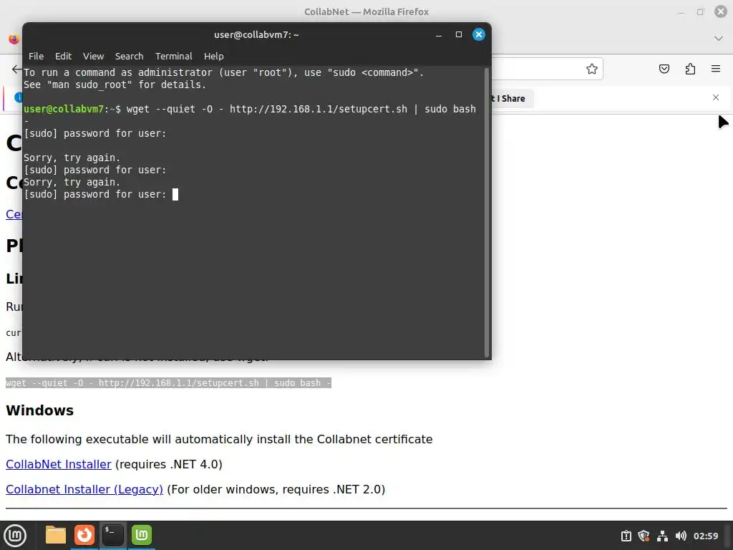Open the Collabnet Installer (Legacy) link
The image size is (733, 550).
(x=84, y=489)
